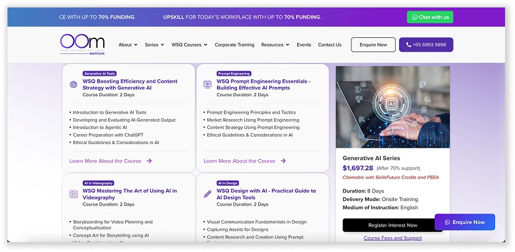Open WSQ Mastering The Art of AI Videography title
Screen dimensions: 515x252
[x=129, y=194]
